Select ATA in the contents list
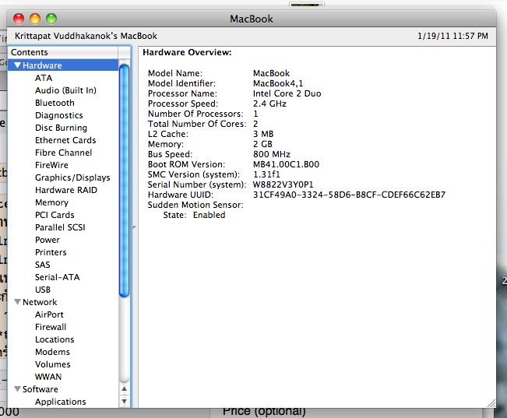 tap(44, 78)
